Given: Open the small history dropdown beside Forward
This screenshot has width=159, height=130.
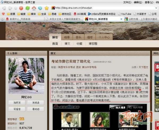Looking at the screenshot, I should (16, 8).
